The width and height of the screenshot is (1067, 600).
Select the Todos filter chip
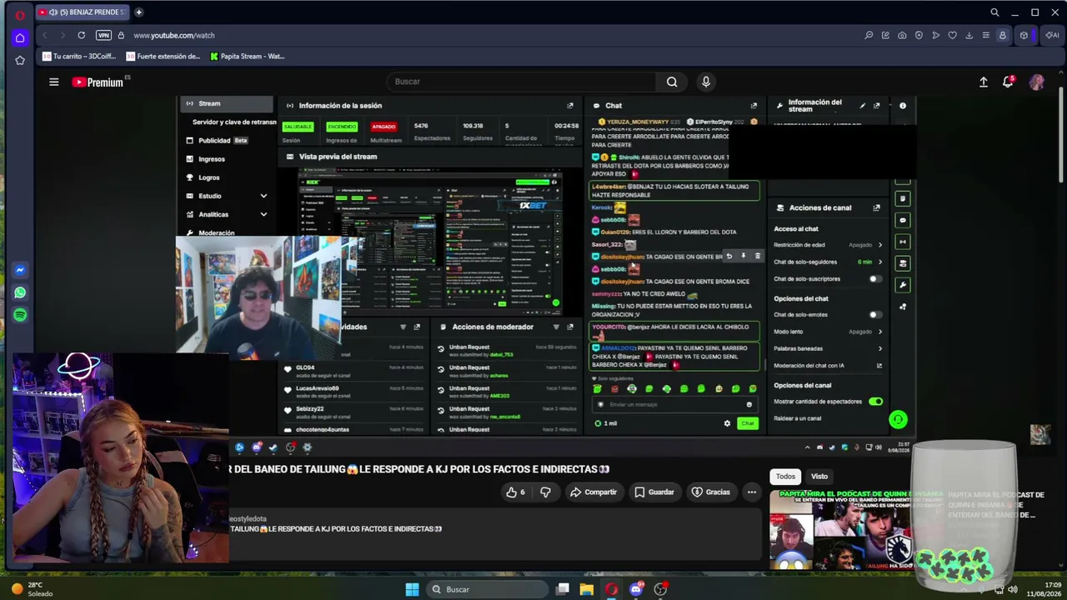click(x=785, y=477)
